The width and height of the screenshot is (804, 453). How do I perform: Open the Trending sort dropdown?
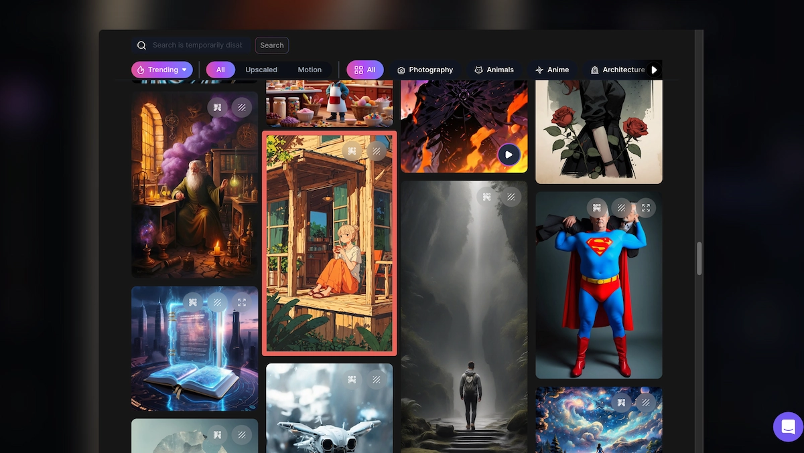click(x=162, y=70)
